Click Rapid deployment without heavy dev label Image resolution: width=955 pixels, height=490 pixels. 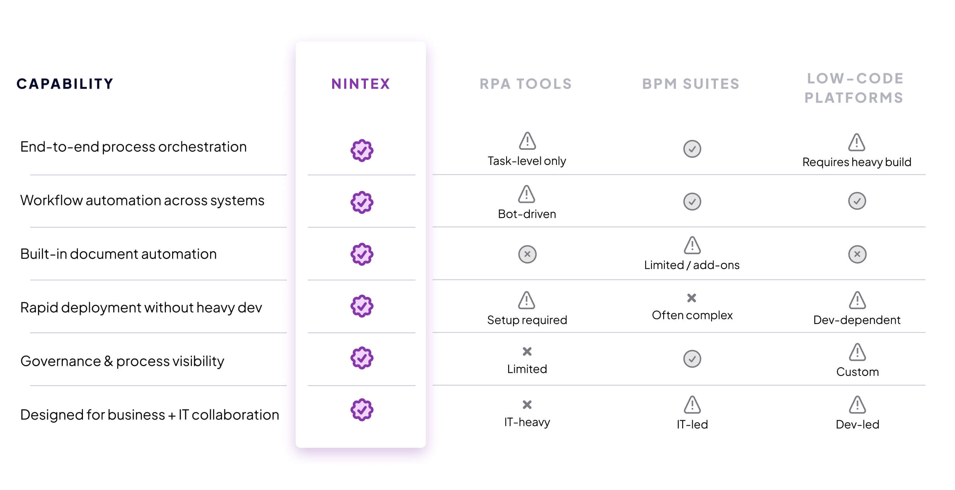pyautogui.click(x=141, y=307)
